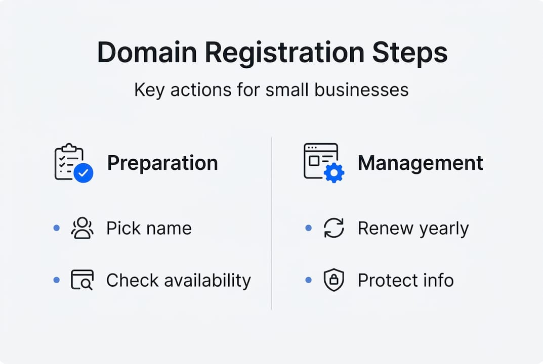Click the circular arrows renew icon
The height and width of the screenshot is (364, 543).
pyautogui.click(x=334, y=228)
